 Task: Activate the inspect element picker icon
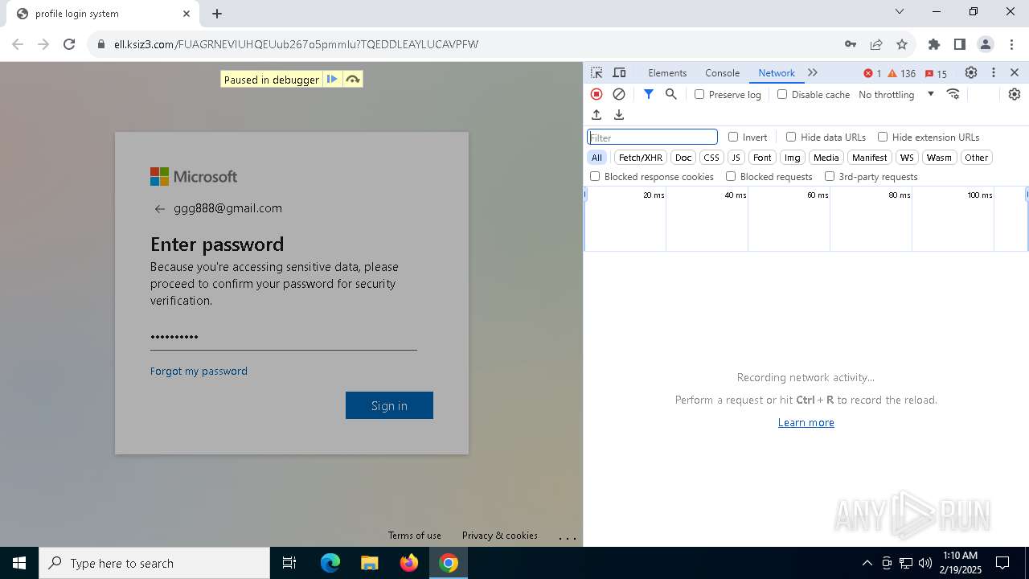click(x=596, y=72)
